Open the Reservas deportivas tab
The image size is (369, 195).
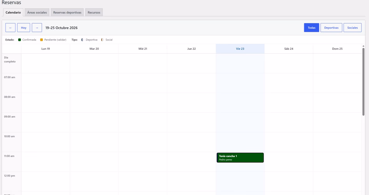[67, 12]
